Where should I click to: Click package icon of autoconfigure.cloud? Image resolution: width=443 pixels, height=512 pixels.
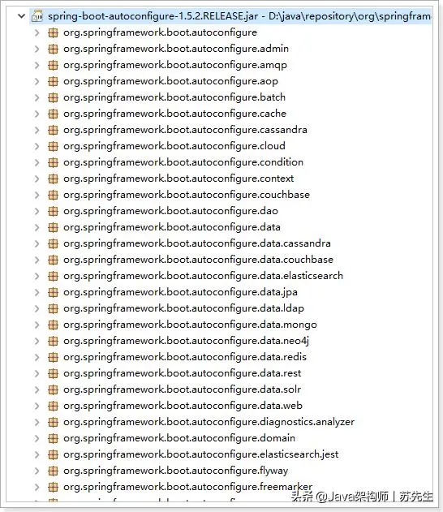pyautogui.click(x=53, y=146)
